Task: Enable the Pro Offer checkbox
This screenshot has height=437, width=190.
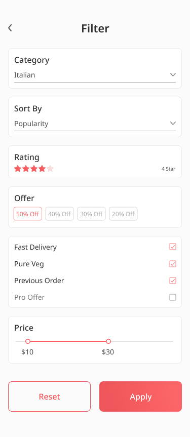Action: (x=173, y=297)
